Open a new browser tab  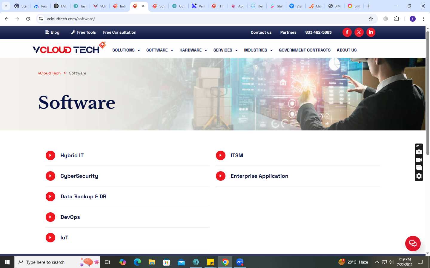[369, 6]
